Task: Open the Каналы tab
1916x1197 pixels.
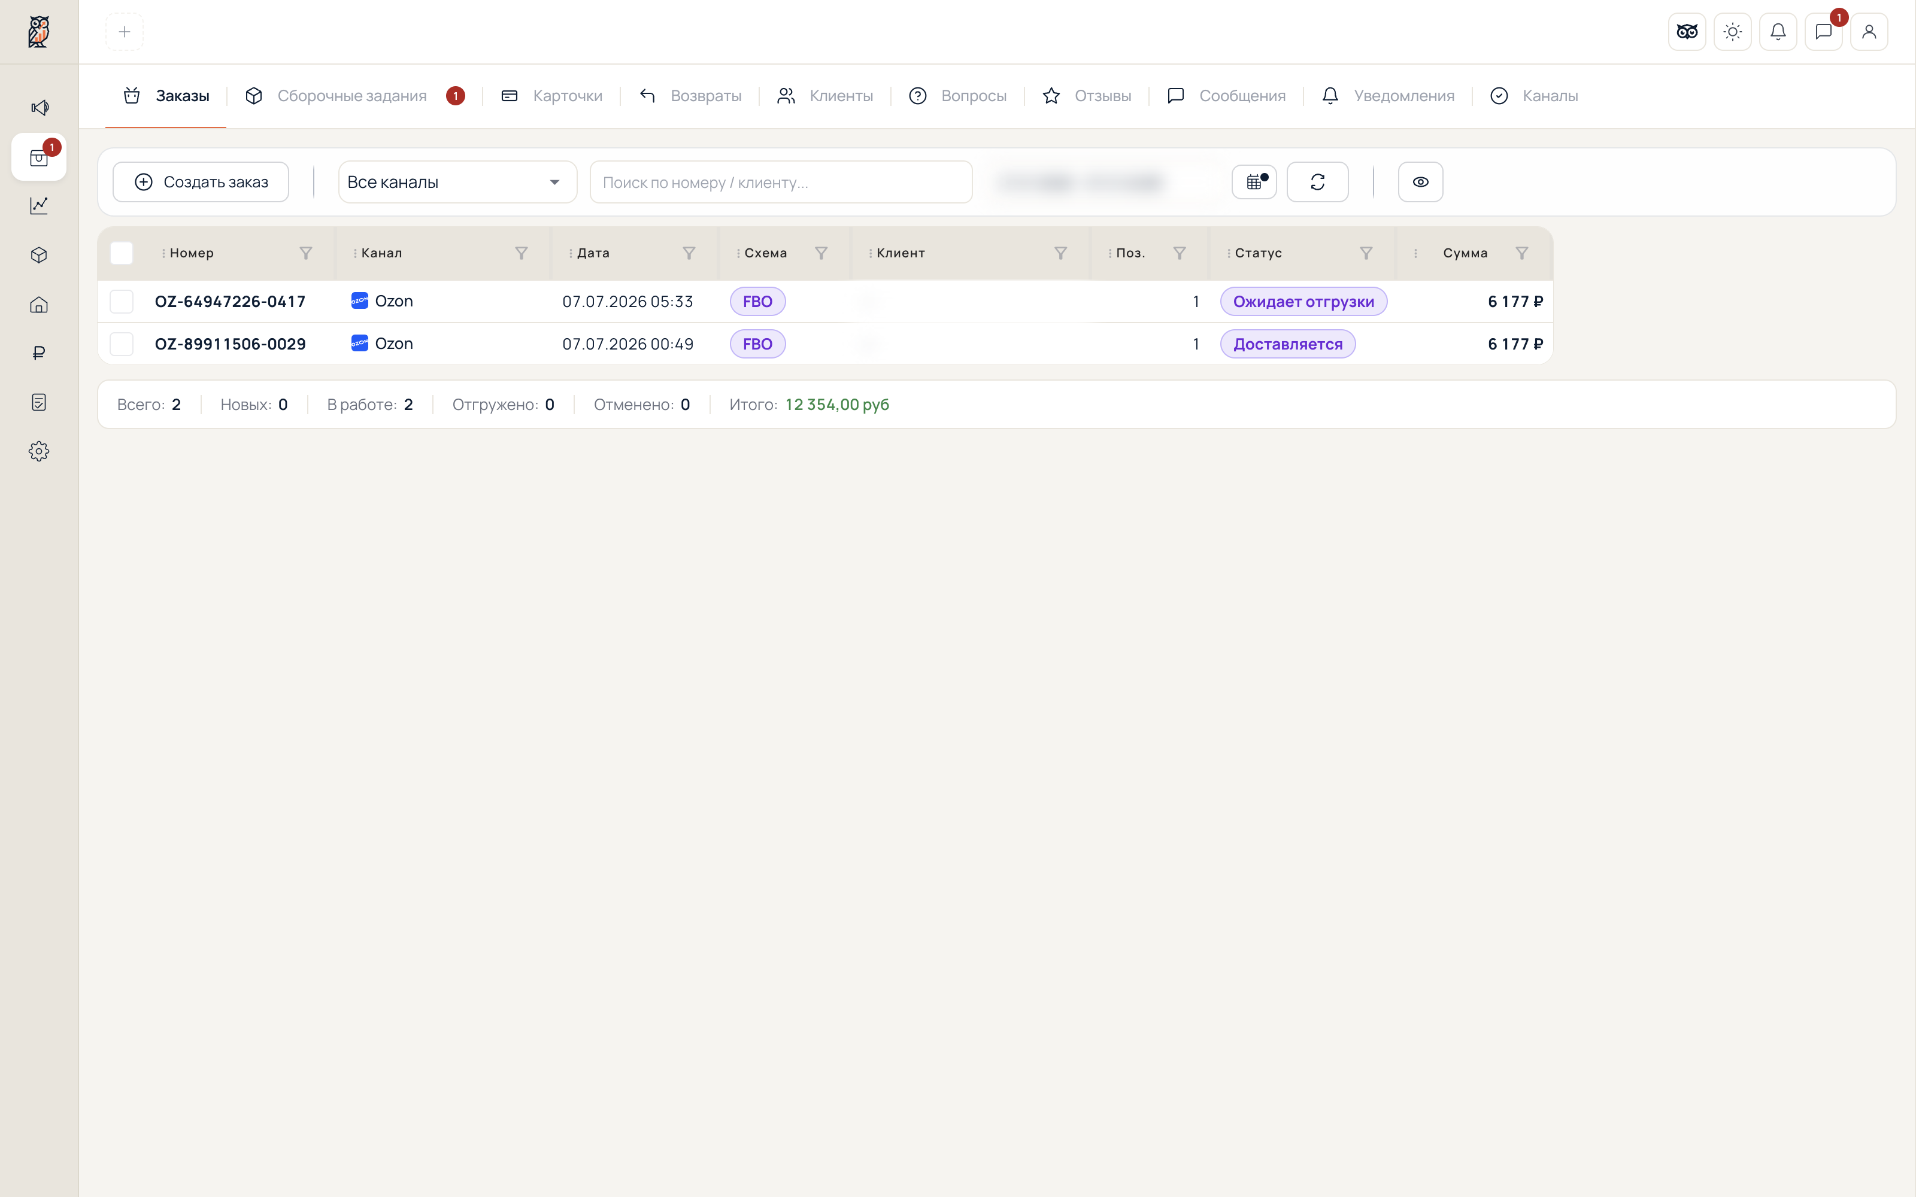Action: click(x=1535, y=96)
